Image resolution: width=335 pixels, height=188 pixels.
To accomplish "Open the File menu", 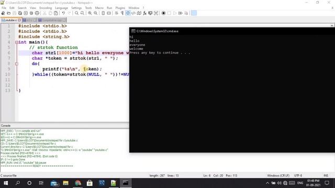I will click(4, 8).
